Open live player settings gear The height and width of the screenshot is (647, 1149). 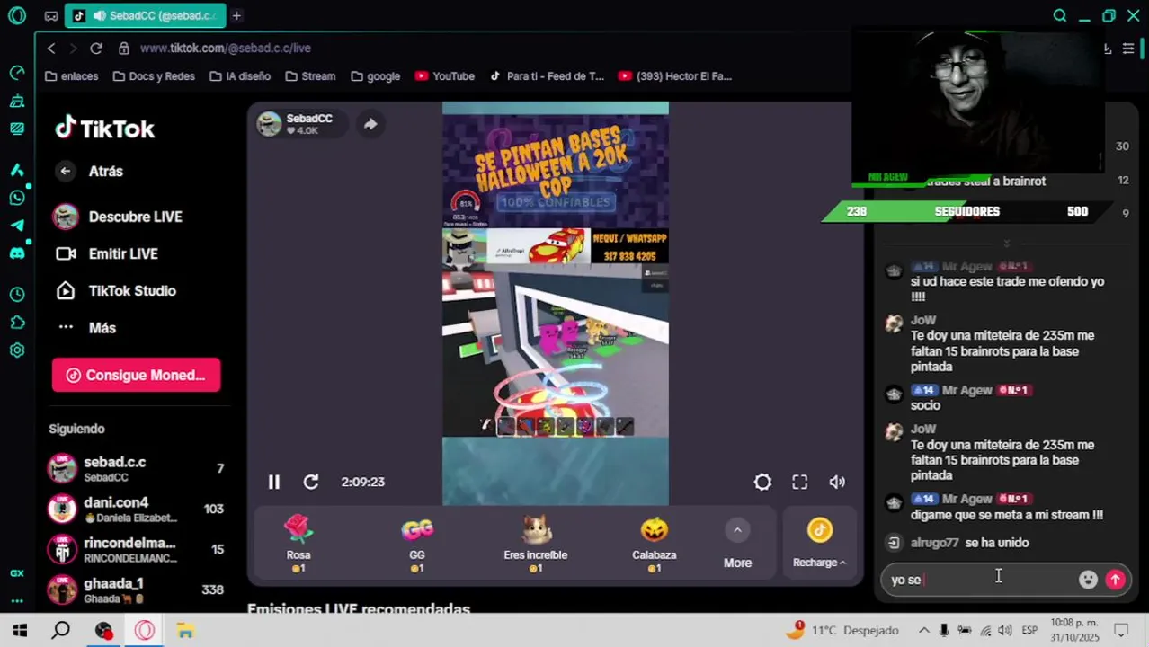coord(762,482)
